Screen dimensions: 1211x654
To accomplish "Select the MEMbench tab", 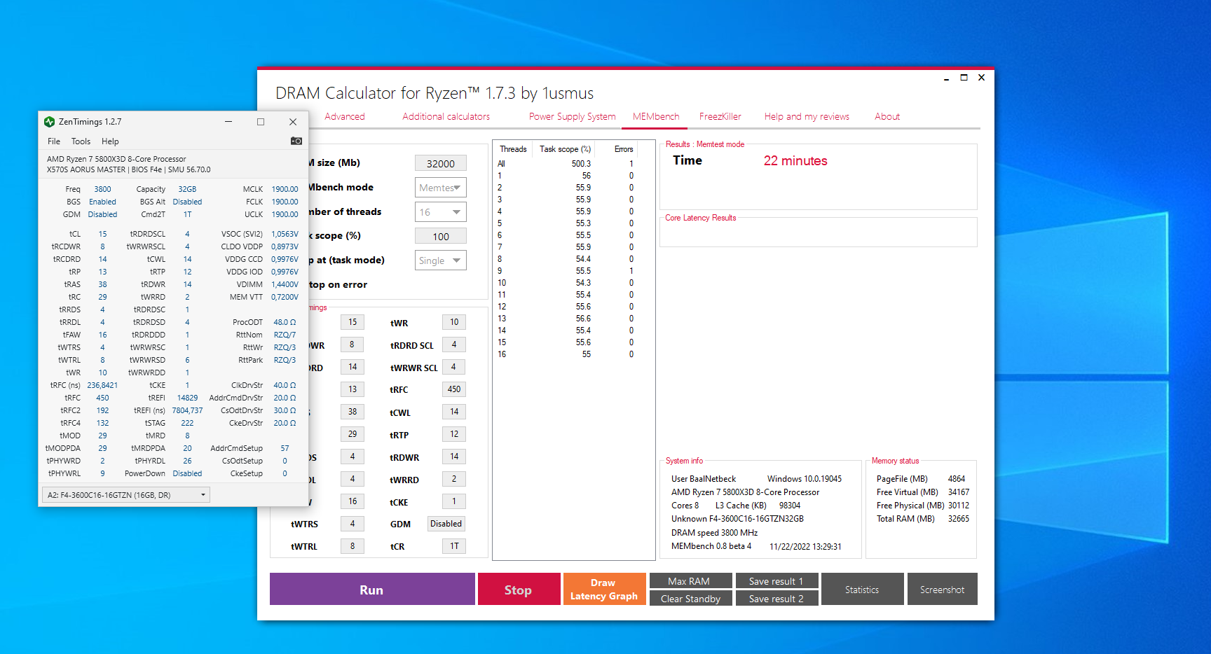I will pos(656,117).
